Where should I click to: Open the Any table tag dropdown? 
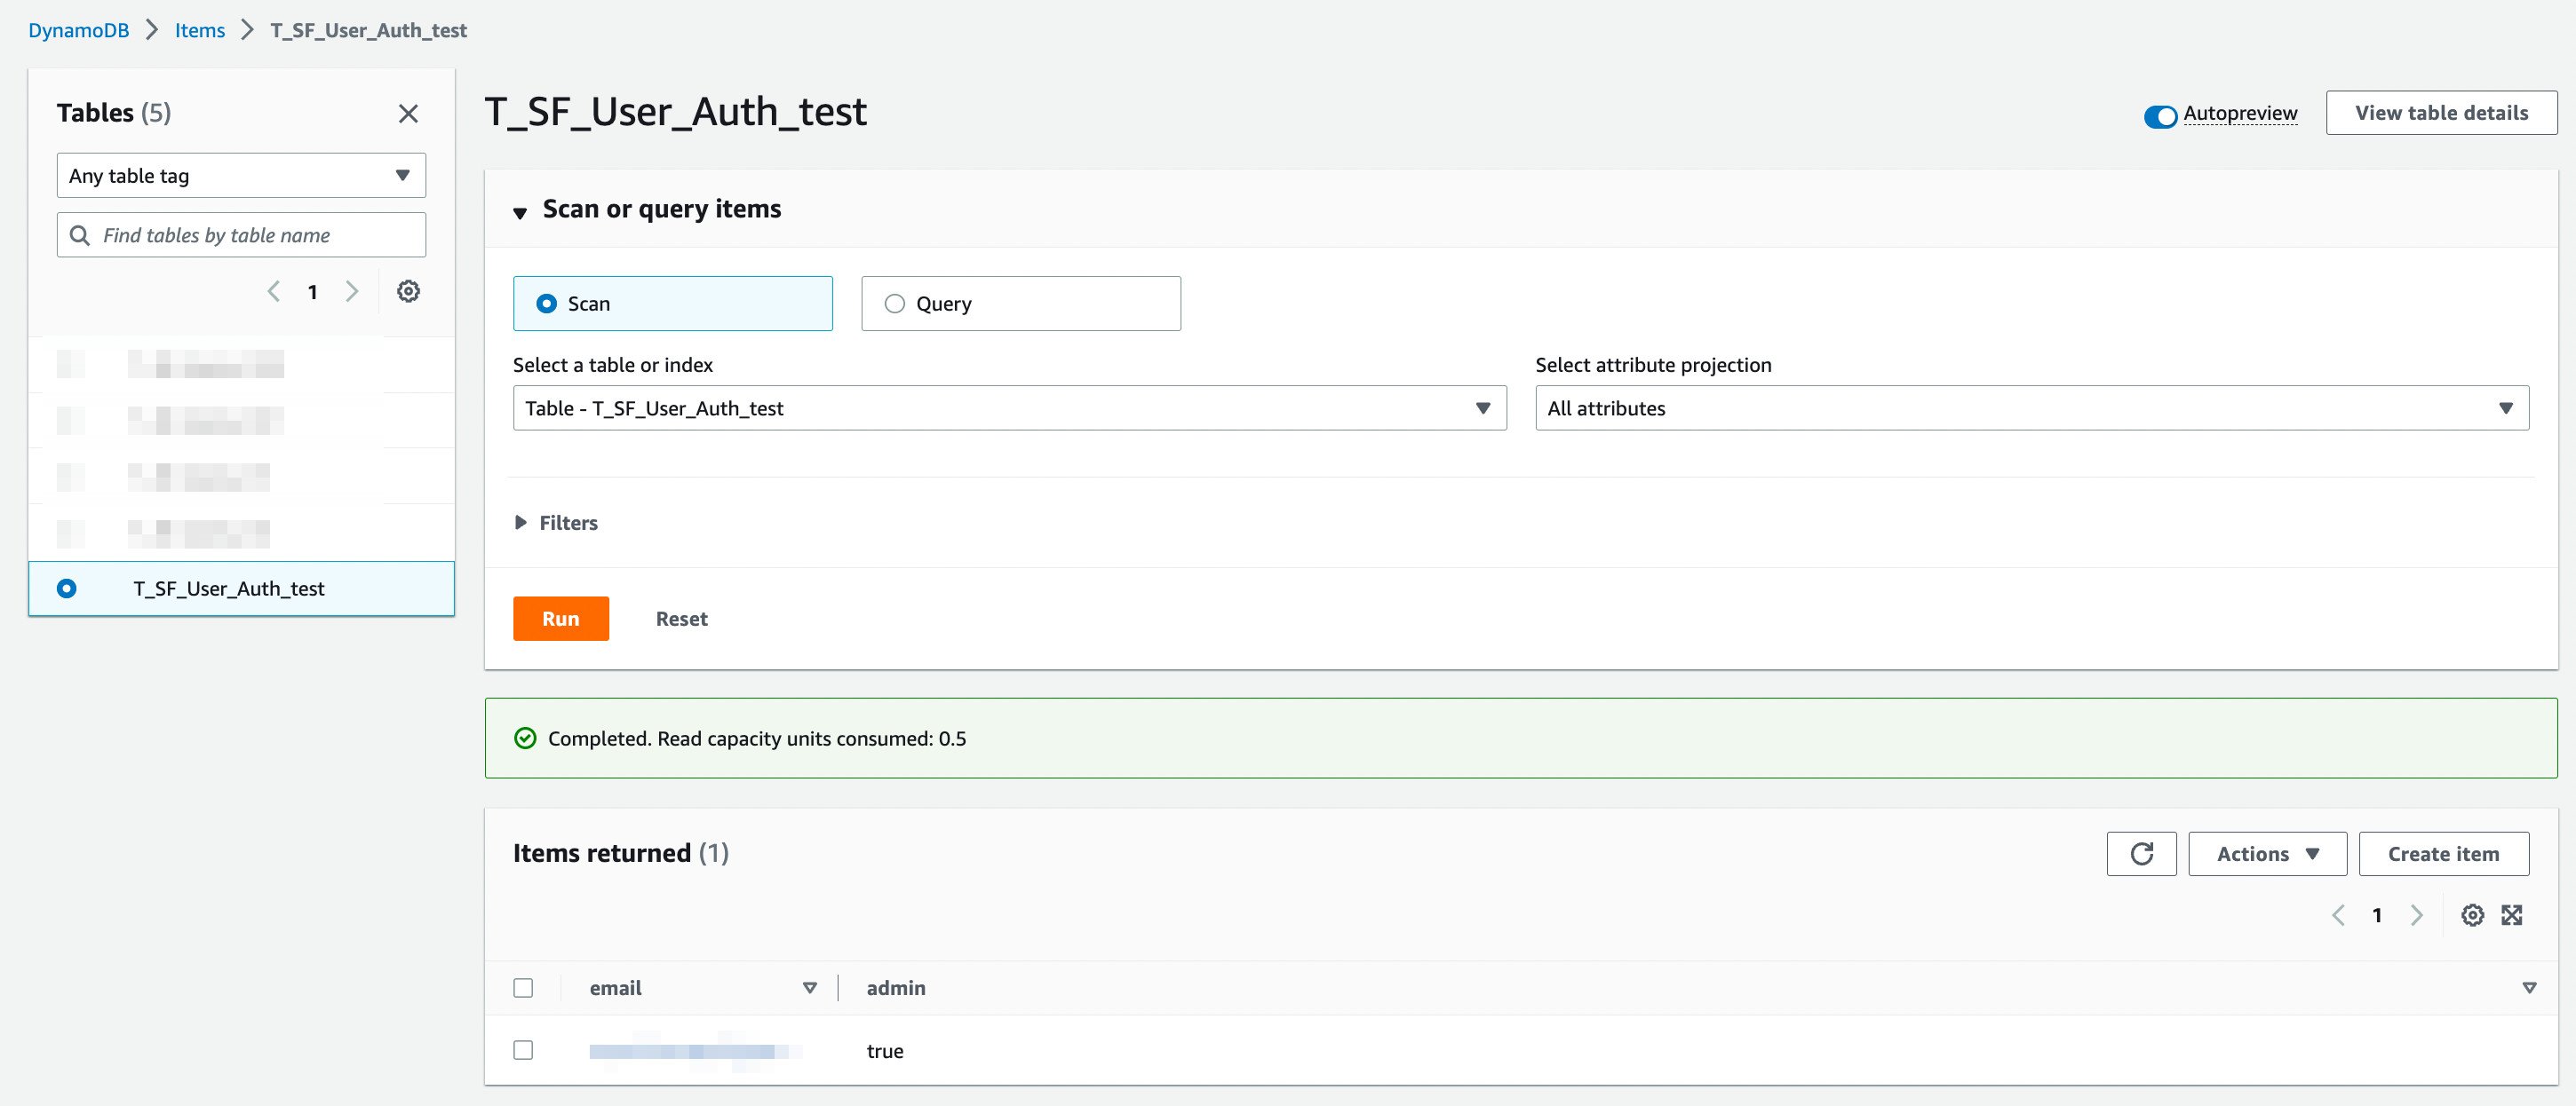(x=241, y=176)
